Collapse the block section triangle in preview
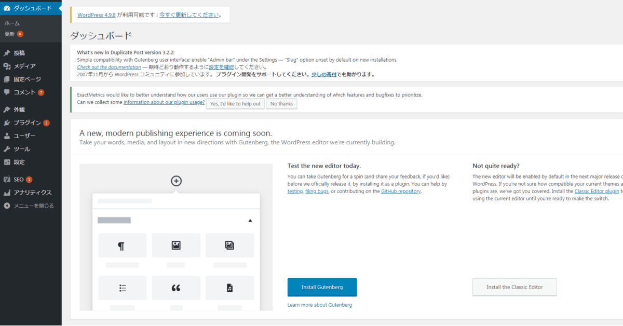This screenshot has height=326, width=623. (250, 221)
